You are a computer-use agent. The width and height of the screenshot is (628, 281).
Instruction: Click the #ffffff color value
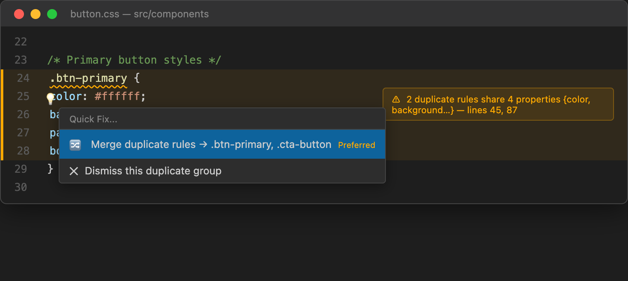pyautogui.click(x=119, y=97)
